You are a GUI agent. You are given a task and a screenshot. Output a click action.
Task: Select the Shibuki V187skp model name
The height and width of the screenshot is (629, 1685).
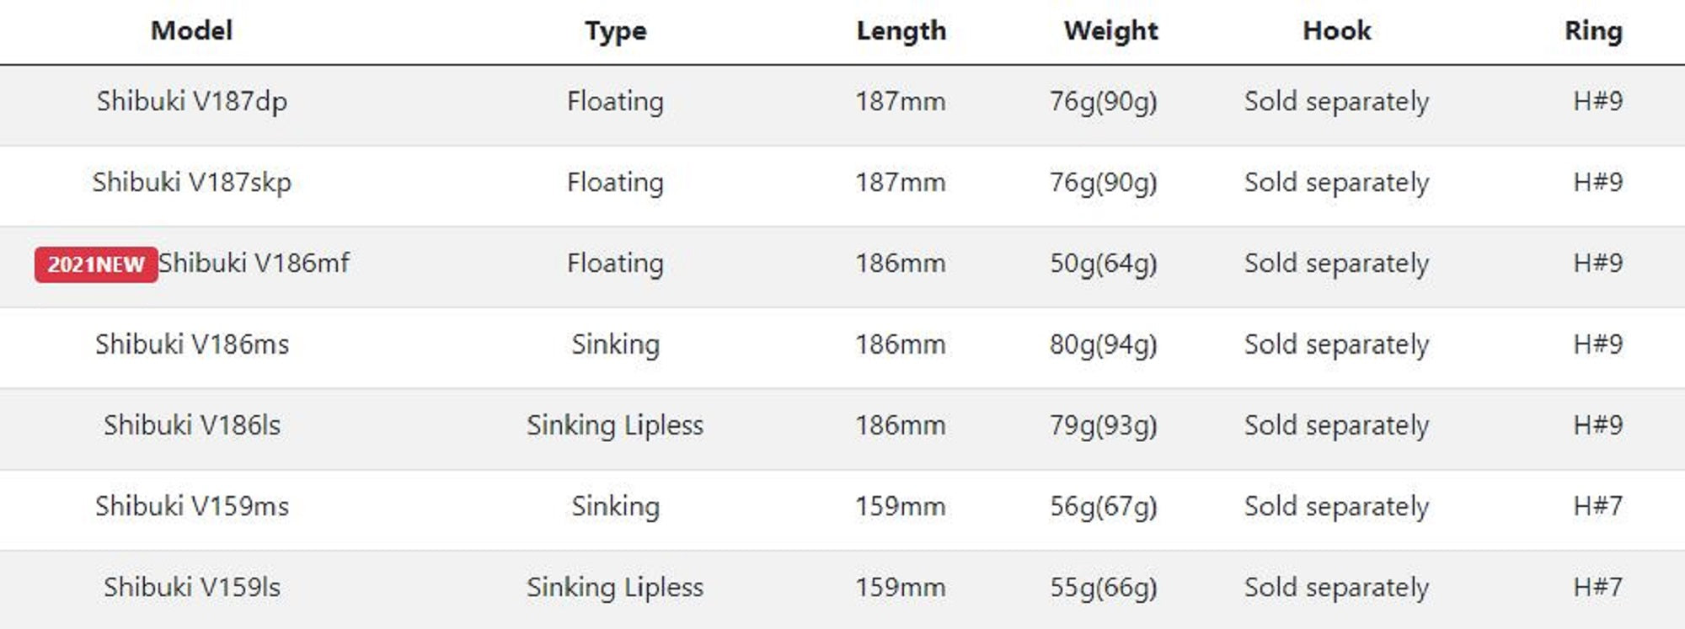click(192, 183)
